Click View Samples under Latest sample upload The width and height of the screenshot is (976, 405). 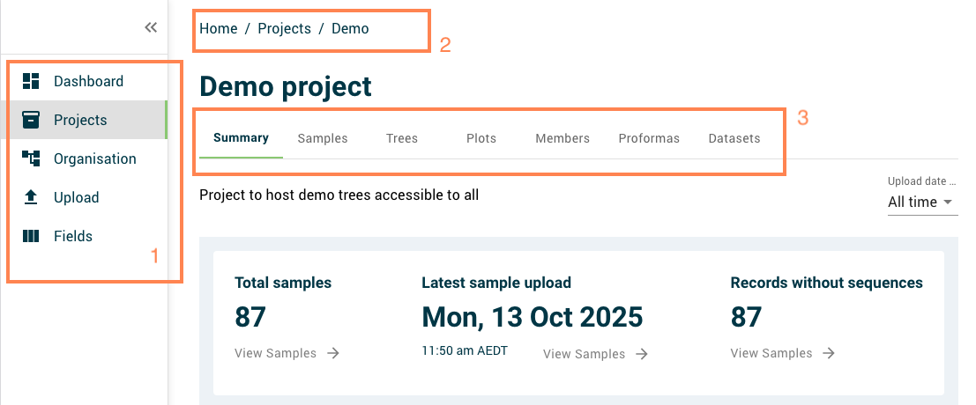[584, 354]
